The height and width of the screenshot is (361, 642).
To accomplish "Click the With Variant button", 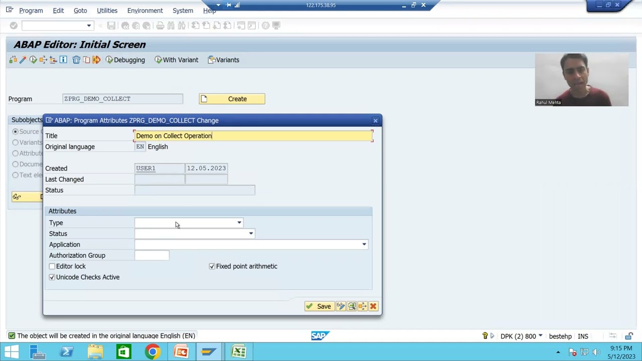I will coord(177,60).
